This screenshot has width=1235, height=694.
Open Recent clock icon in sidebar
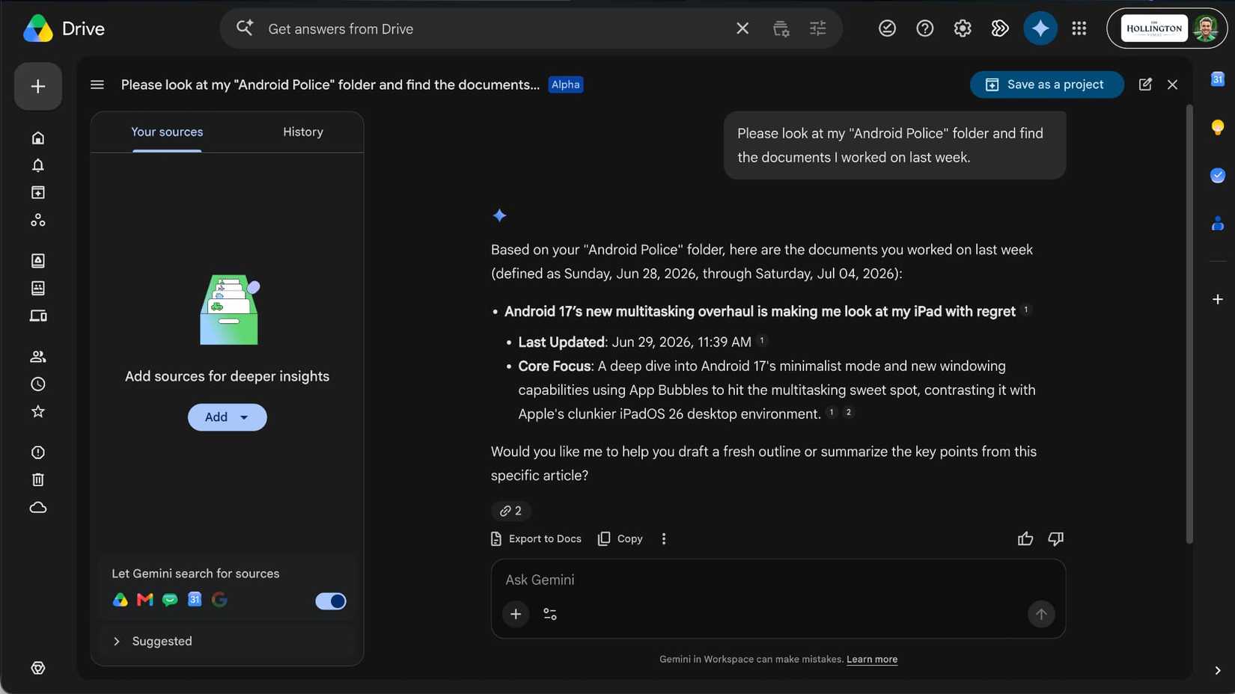point(38,384)
